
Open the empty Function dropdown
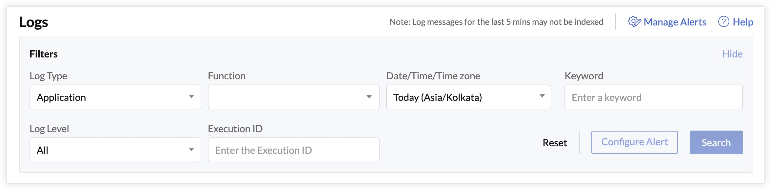pos(285,97)
